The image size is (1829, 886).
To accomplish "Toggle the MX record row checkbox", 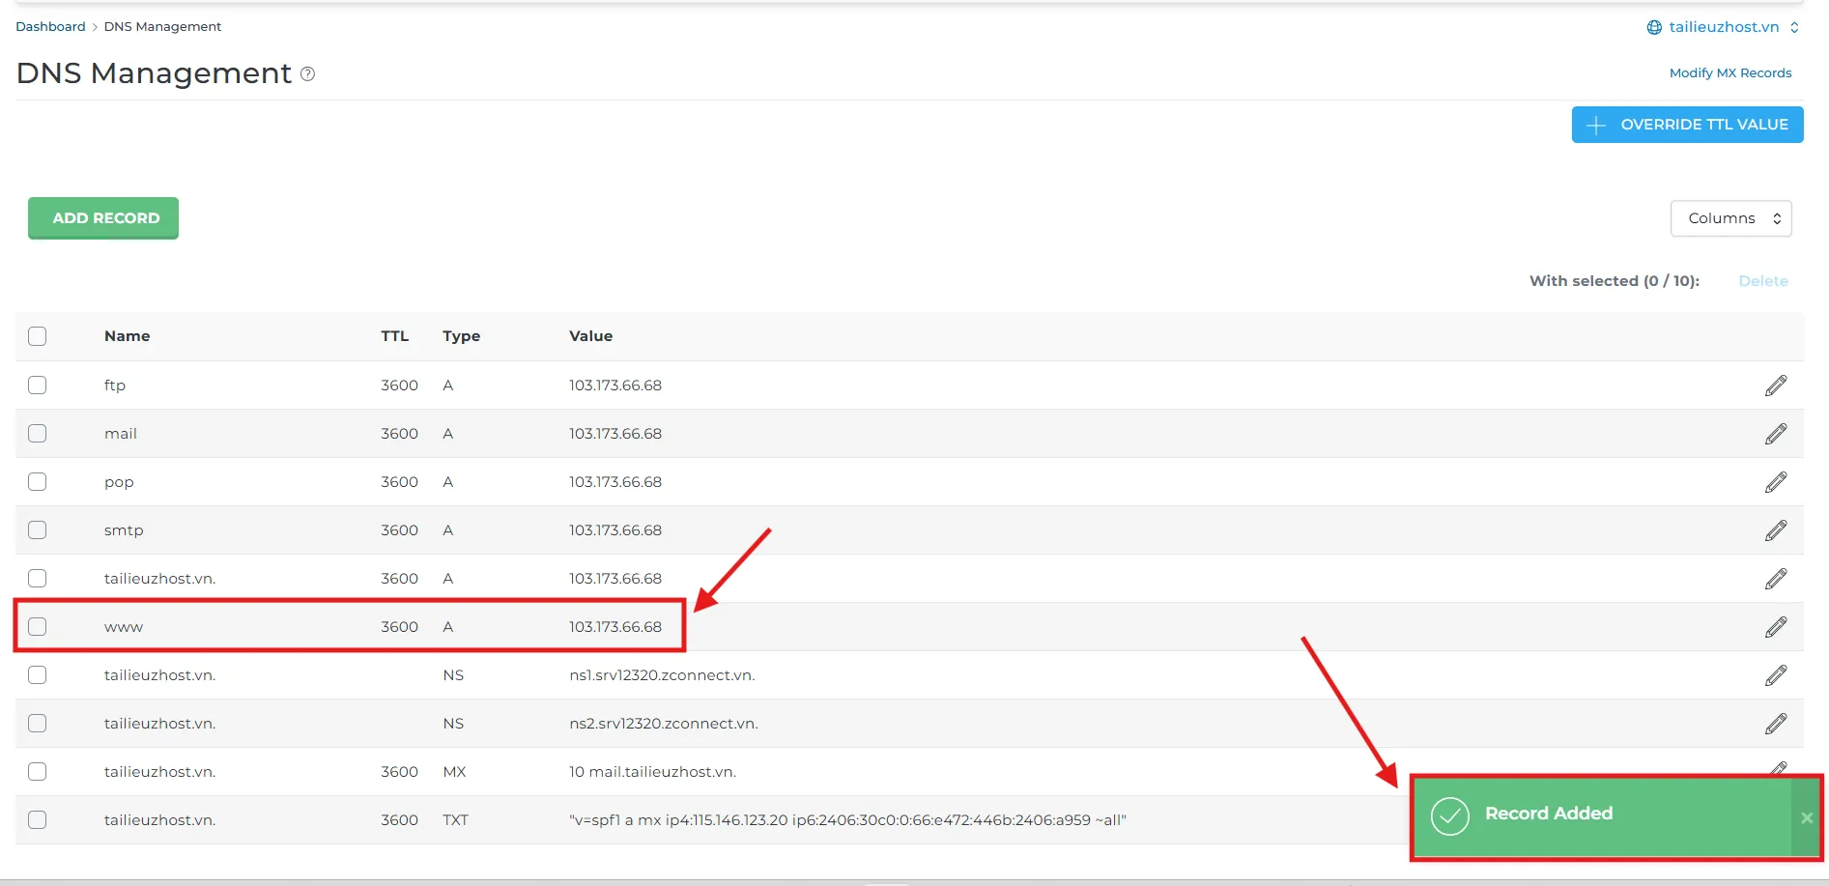I will (38, 771).
